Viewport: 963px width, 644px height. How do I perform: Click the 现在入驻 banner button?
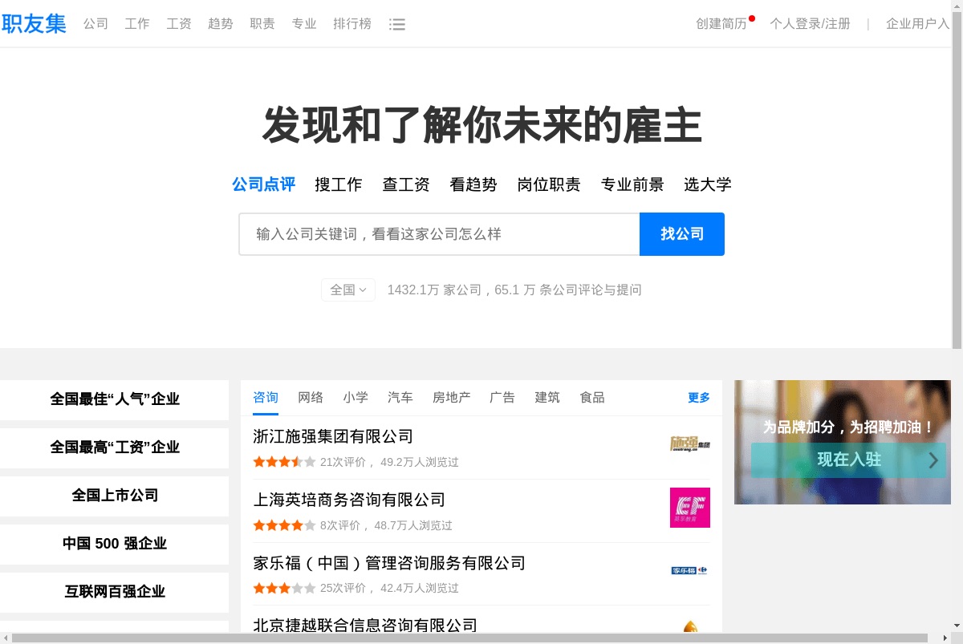848,460
